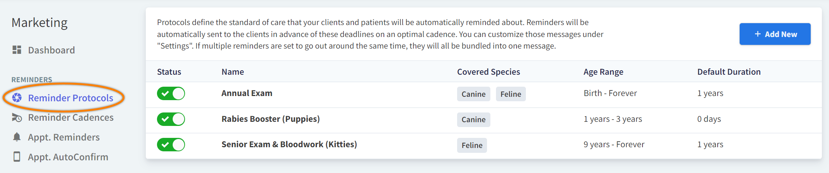Click the Appt. Reminders bell icon
Screen dimensions: 829x173
(x=17, y=137)
